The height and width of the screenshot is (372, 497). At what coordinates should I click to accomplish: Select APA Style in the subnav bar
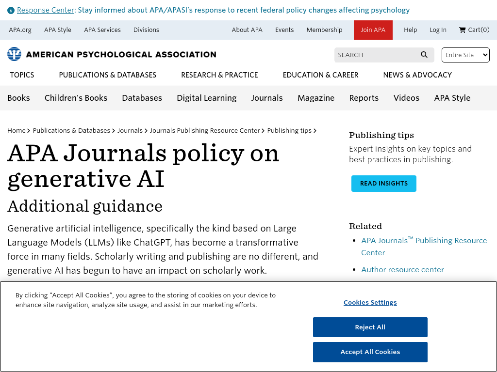452,98
